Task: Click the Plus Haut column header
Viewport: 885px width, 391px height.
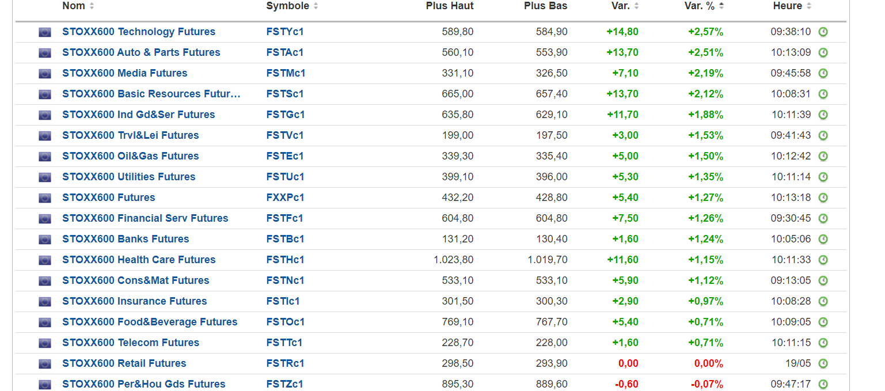Action: pos(450,6)
